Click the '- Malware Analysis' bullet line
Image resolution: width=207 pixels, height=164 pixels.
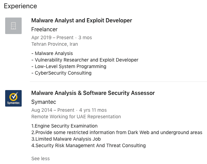[52, 53]
